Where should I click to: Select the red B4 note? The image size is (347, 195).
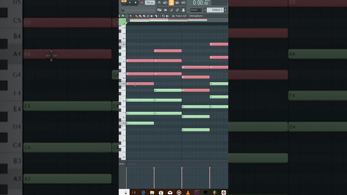pos(195,77)
